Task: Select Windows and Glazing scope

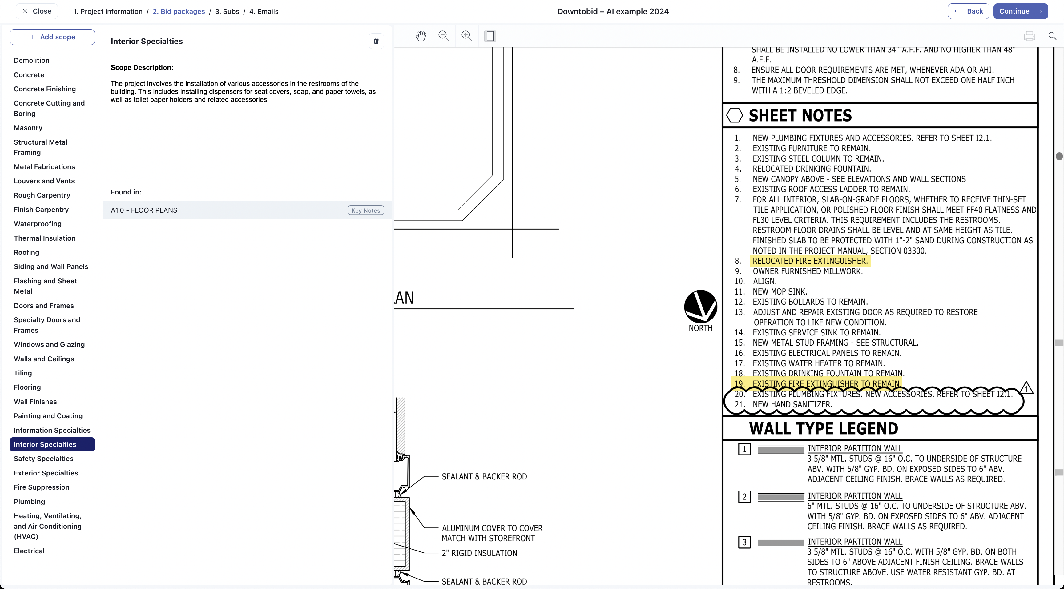Action: pos(49,344)
